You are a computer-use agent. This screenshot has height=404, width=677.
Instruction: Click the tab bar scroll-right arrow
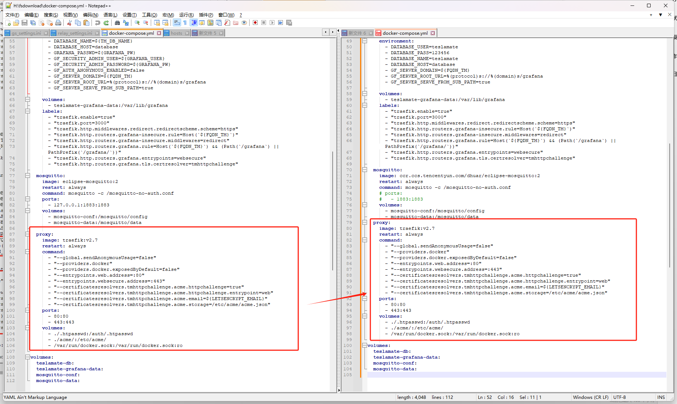tap(333, 32)
